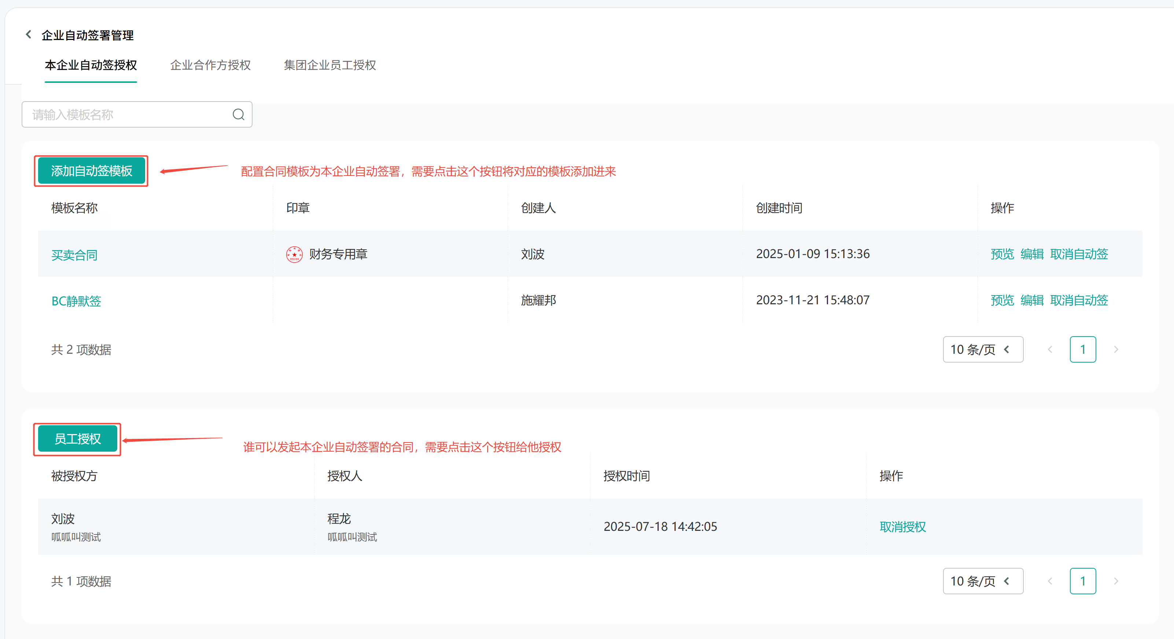The height and width of the screenshot is (639, 1174).
Task: Click timestamp 2025-01-09 15:13:36
Action: pyautogui.click(x=813, y=254)
